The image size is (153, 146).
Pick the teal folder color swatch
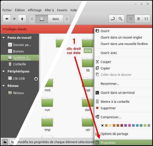pyautogui.click(x=141, y=125)
